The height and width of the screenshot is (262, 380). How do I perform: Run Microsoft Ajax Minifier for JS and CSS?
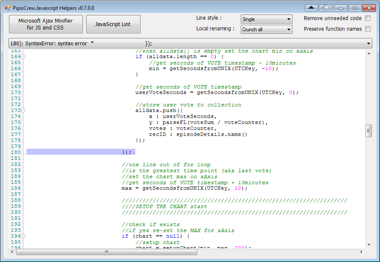coord(46,24)
